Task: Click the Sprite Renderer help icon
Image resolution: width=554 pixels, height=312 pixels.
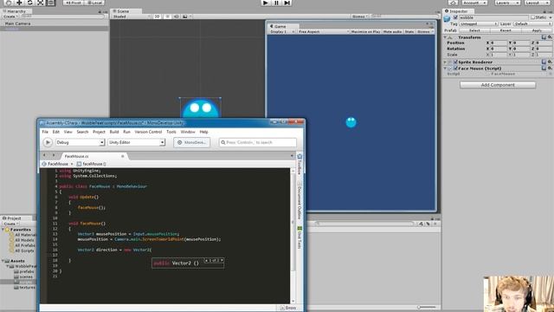Action: click(x=544, y=62)
